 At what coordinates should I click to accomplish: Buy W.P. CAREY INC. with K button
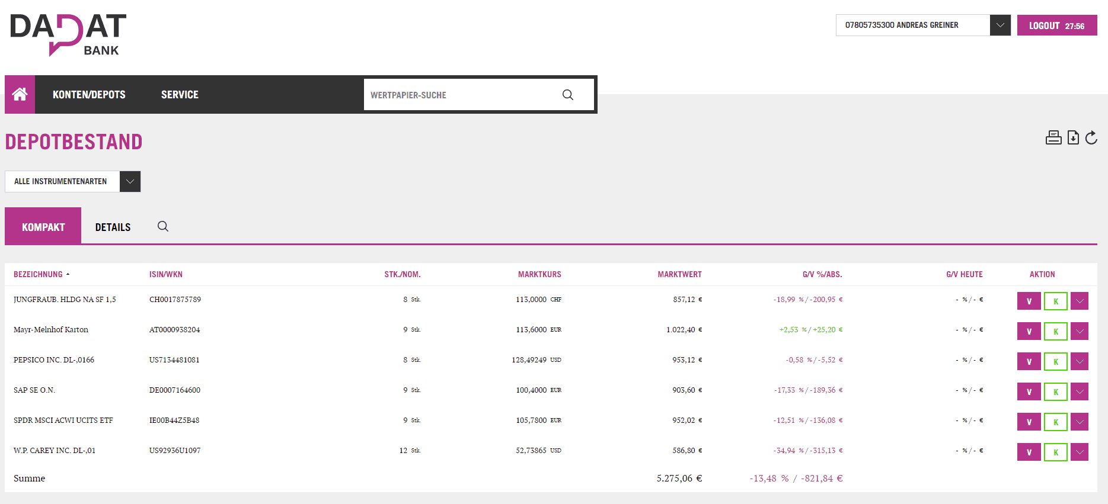tap(1055, 452)
